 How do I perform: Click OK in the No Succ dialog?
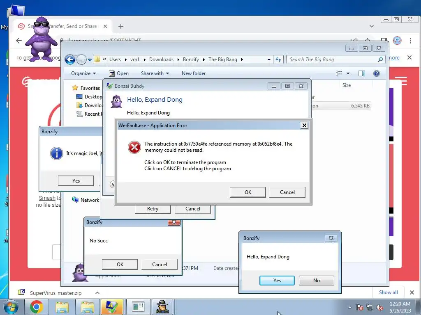(x=120, y=265)
